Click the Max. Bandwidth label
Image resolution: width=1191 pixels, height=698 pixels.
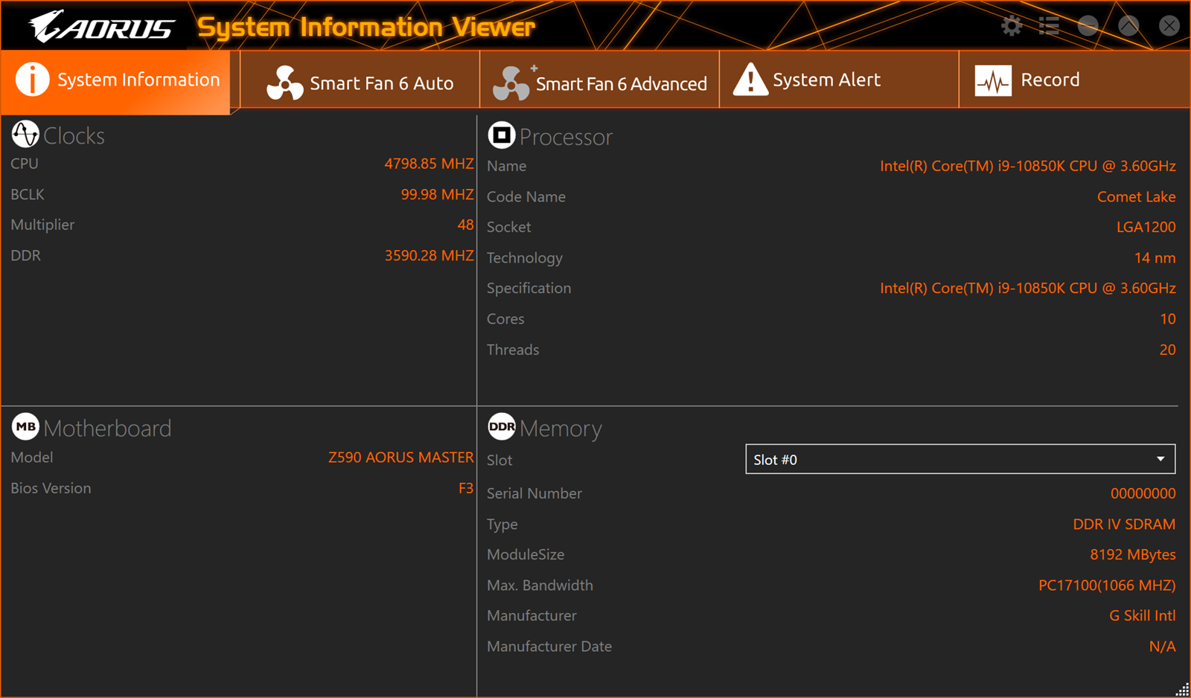click(x=540, y=585)
